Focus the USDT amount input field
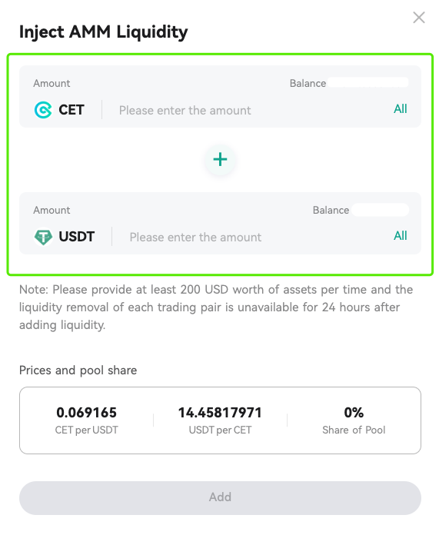This screenshot has width=439, height=535. click(256, 237)
